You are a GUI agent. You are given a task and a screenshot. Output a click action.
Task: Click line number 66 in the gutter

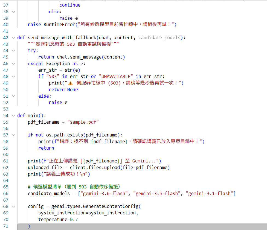tap(6, 194)
